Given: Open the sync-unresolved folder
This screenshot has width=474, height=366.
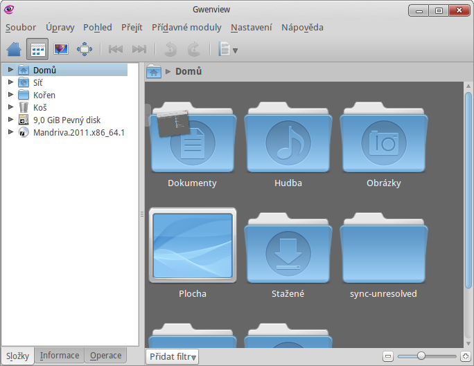Looking at the screenshot, I should click(384, 248).
